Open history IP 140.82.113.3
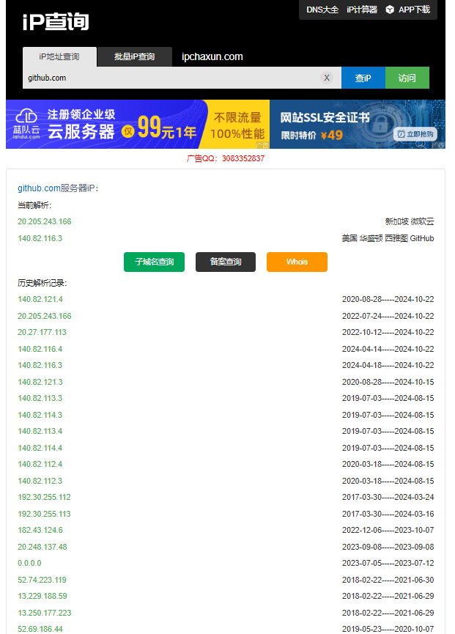This screenshot has height=634, width=455. pyautogui.click(x=40, y=398)
